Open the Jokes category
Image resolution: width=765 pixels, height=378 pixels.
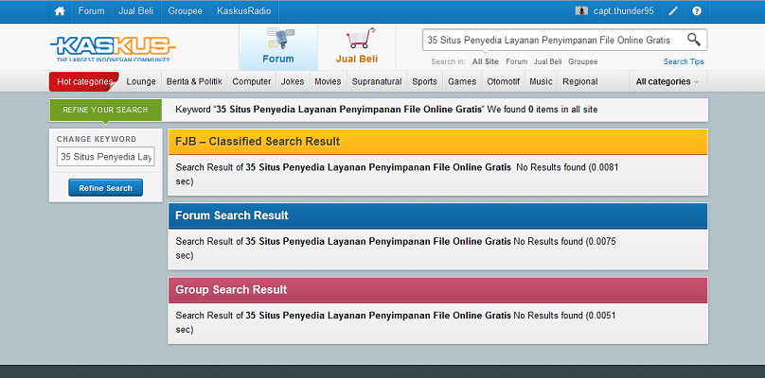293,82
